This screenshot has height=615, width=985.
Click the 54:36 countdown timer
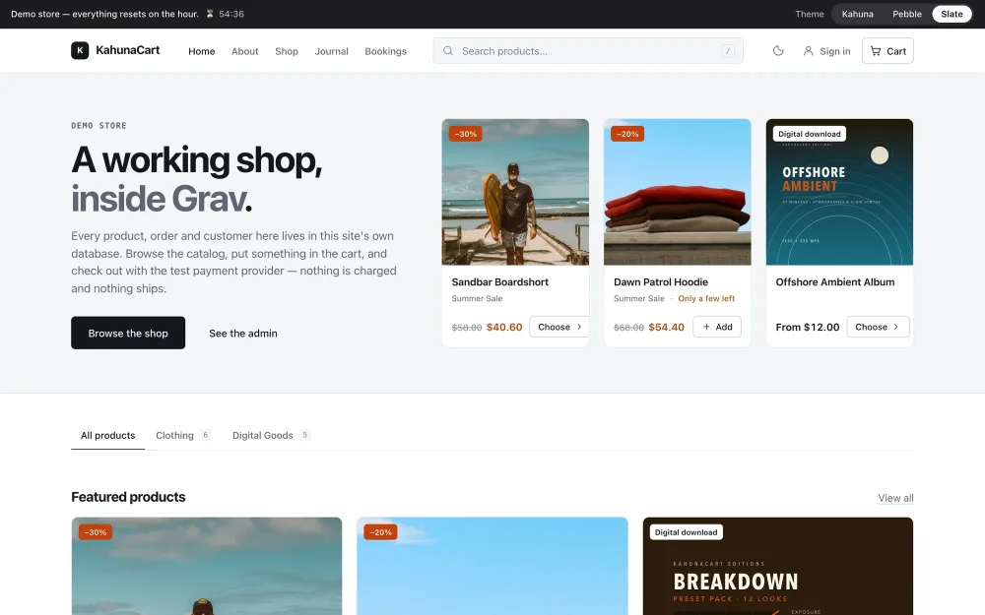point(231,14)
